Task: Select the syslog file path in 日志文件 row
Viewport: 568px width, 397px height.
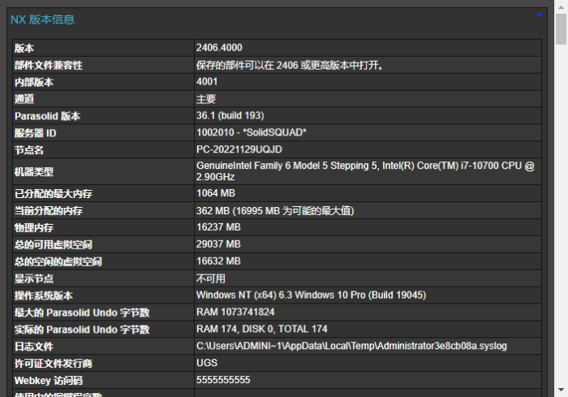Action: coord(351,346)
